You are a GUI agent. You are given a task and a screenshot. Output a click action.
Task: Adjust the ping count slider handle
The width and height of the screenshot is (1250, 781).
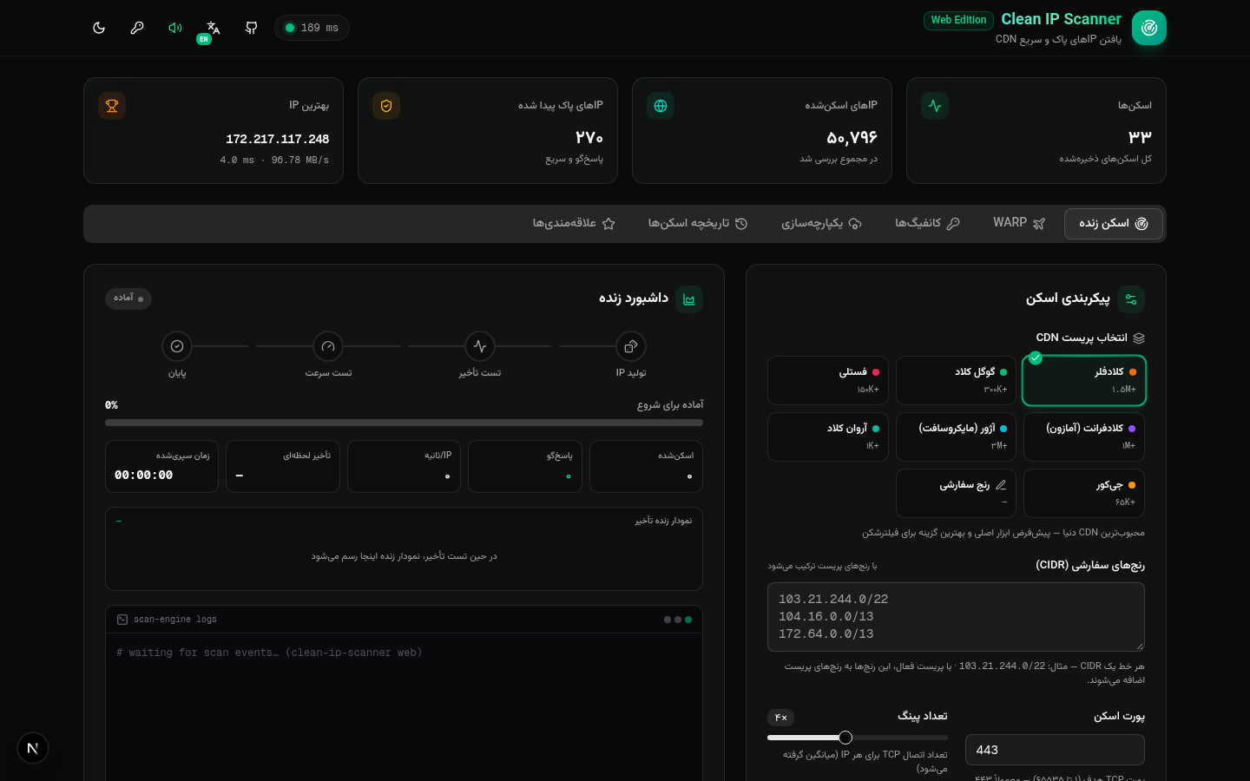point(845,738)
